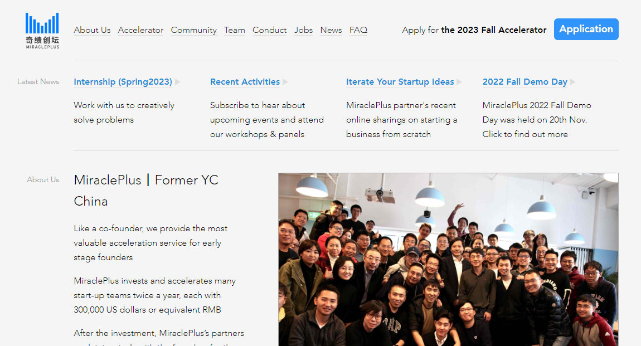Click arrow beside Iterate Your Startup Ideas
The height and width of the screenshot is (346, 641).
tap(459, 82)
